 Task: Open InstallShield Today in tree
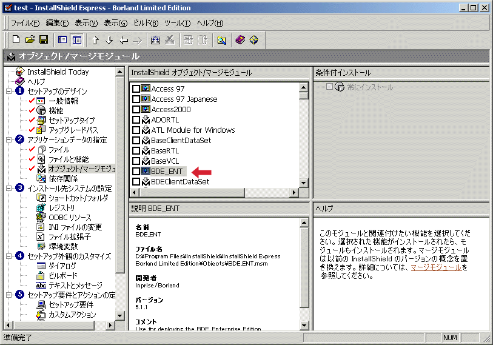58,72
